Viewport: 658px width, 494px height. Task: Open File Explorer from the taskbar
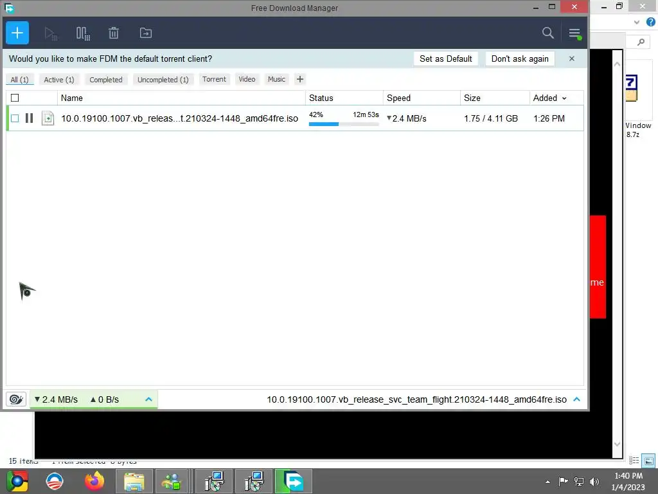pos(134,481)
